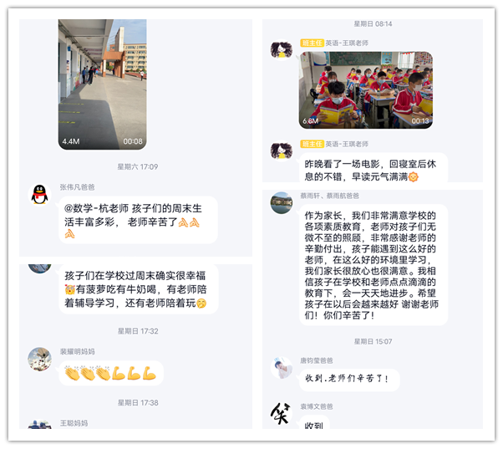Image resolution: width=503 pixels, height=449 pixels.
Task: Select the 收到.老师们辛苦了 message bubble
Action: tap(349, 380)
